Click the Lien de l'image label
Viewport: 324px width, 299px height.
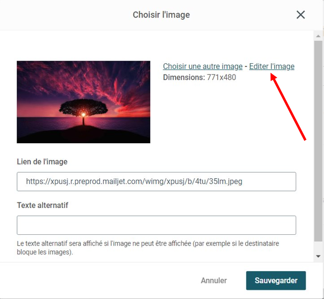42,162
